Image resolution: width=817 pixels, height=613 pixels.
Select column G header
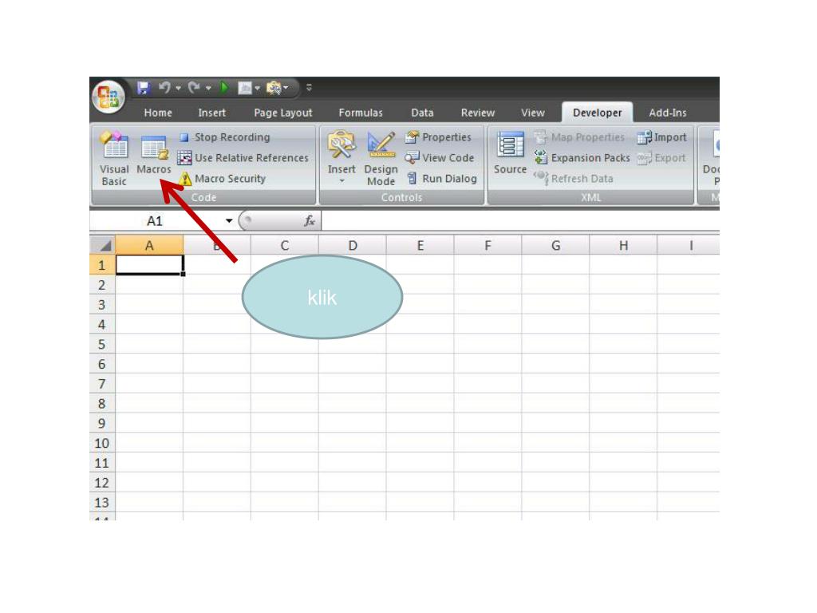(x=555, y=246)
